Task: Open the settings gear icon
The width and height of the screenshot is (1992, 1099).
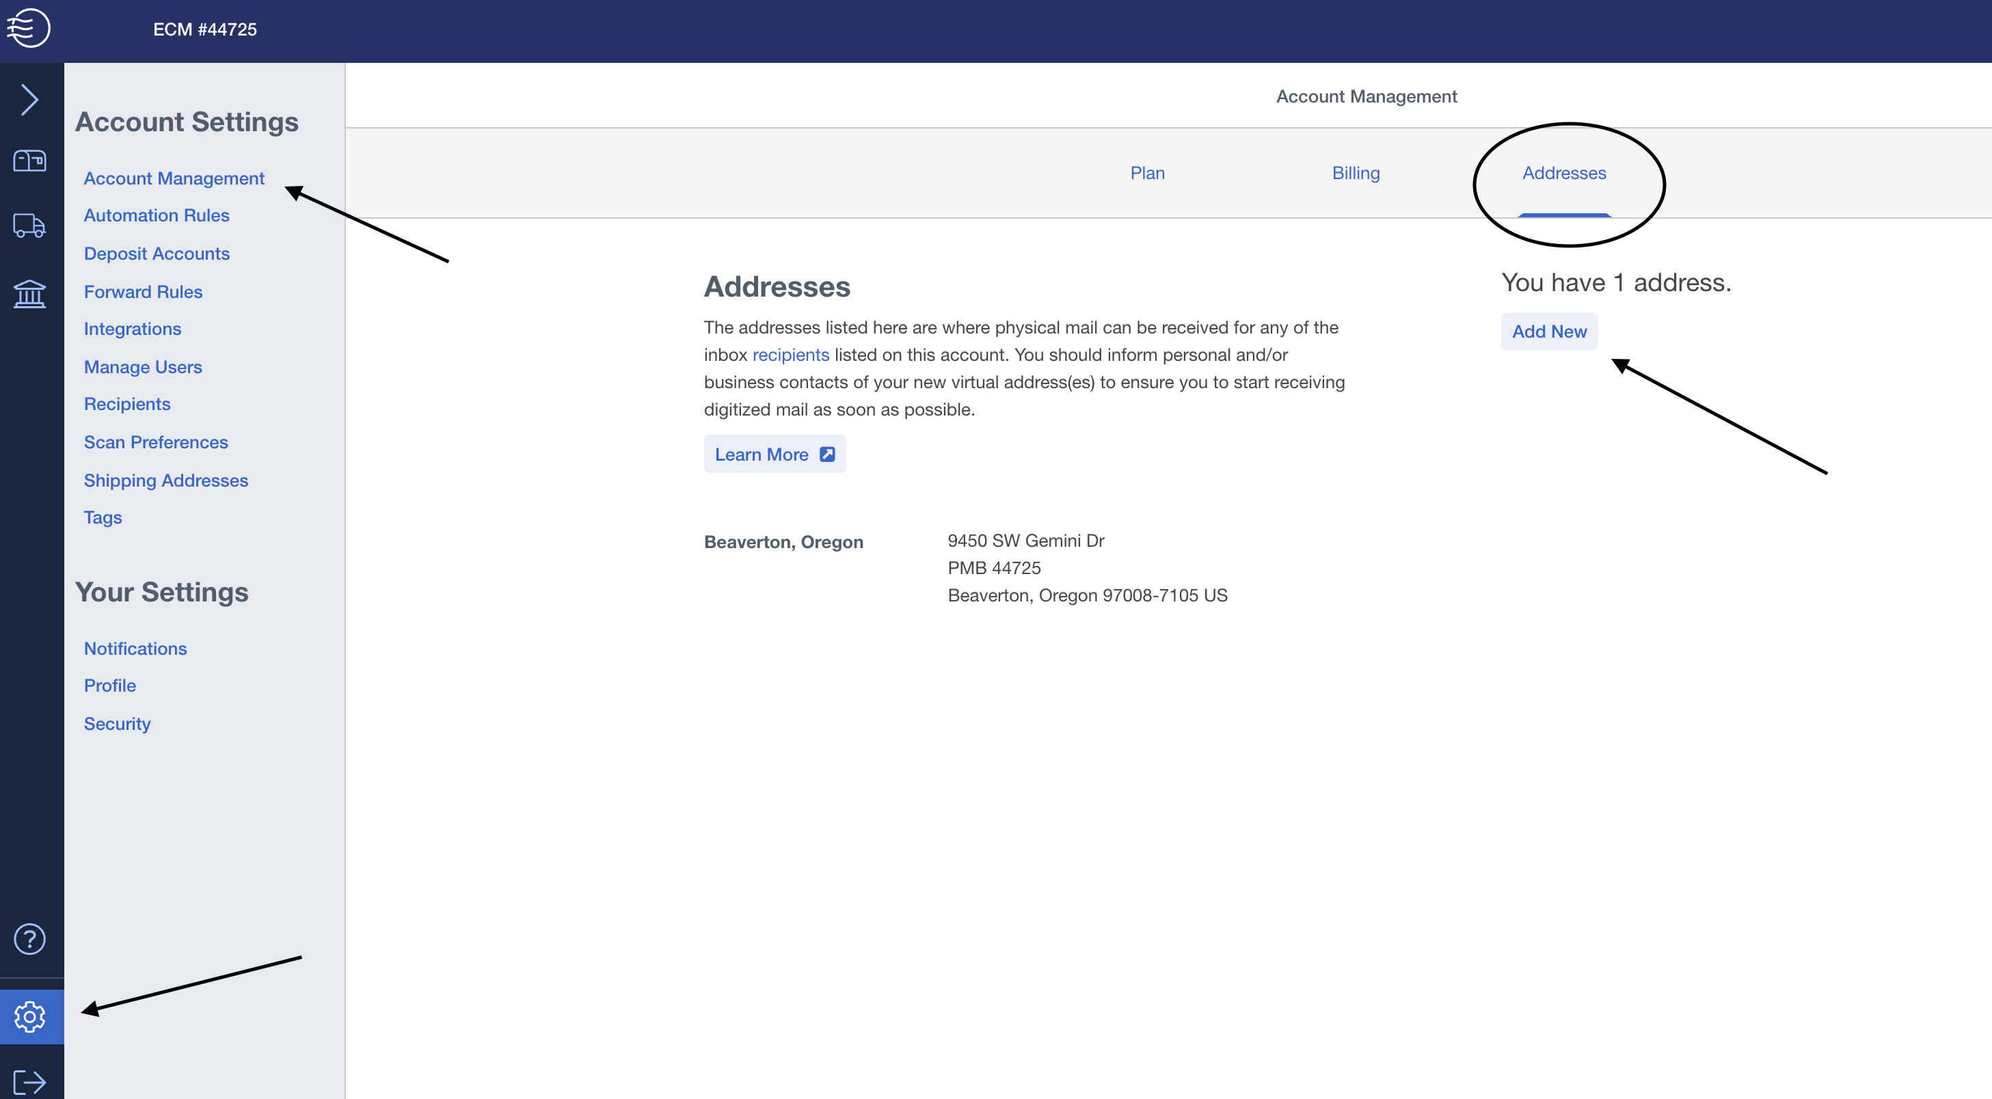Action: (x=29, y=1016)
